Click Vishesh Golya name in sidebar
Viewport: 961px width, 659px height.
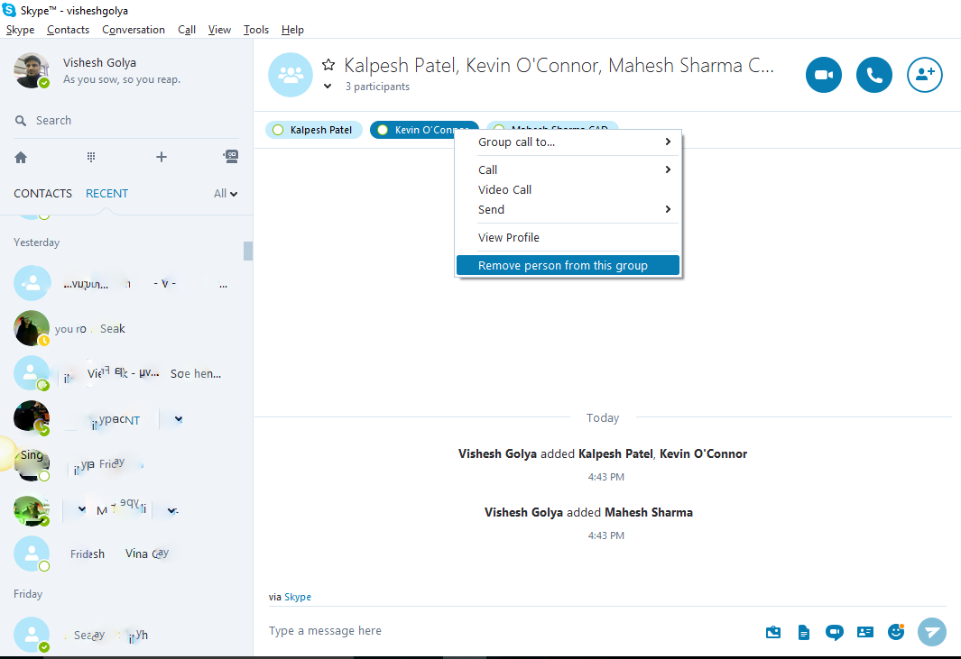pos(99,62)
